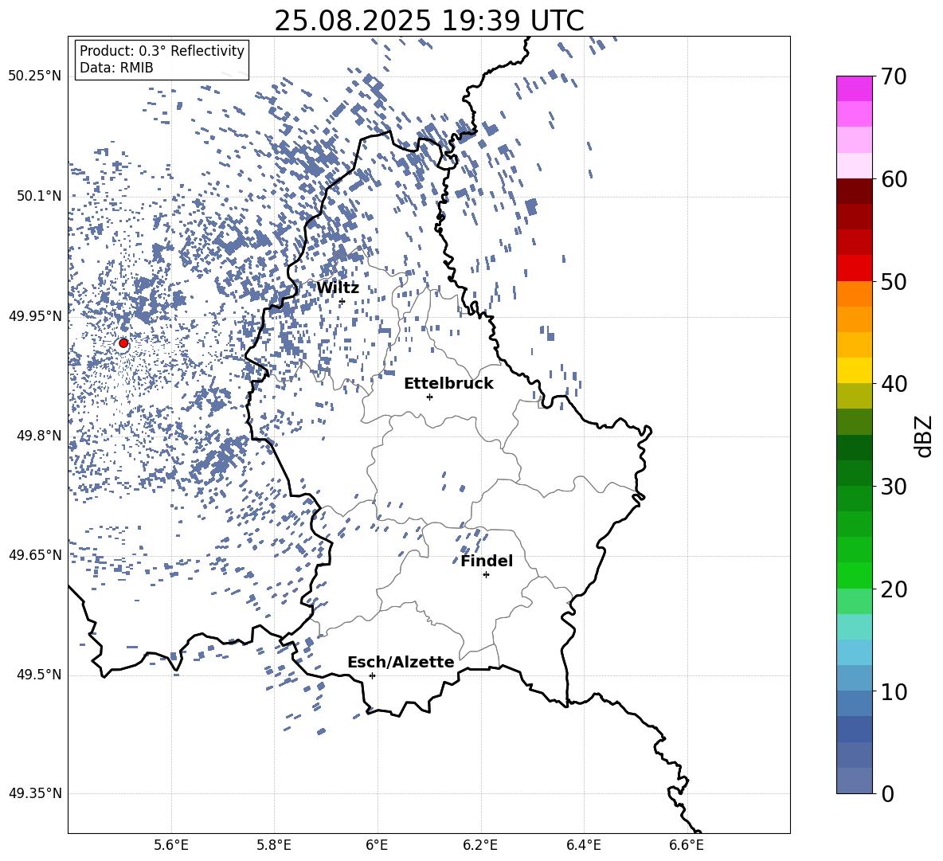This screenshot has height=861, width=943.
Task: Click the bright red colorbar swatch above 50
Action: 854,268
